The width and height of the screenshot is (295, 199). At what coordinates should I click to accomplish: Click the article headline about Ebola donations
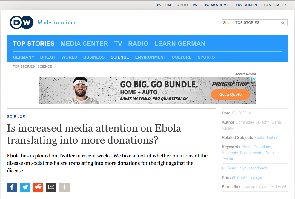tap(94, 134)
